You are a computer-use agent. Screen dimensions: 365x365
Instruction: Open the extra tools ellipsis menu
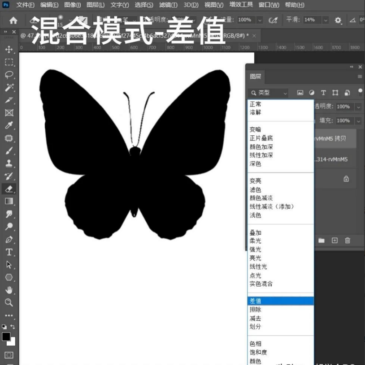(9, 315)
